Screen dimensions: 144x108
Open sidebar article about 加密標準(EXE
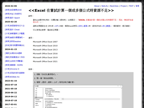13,10
